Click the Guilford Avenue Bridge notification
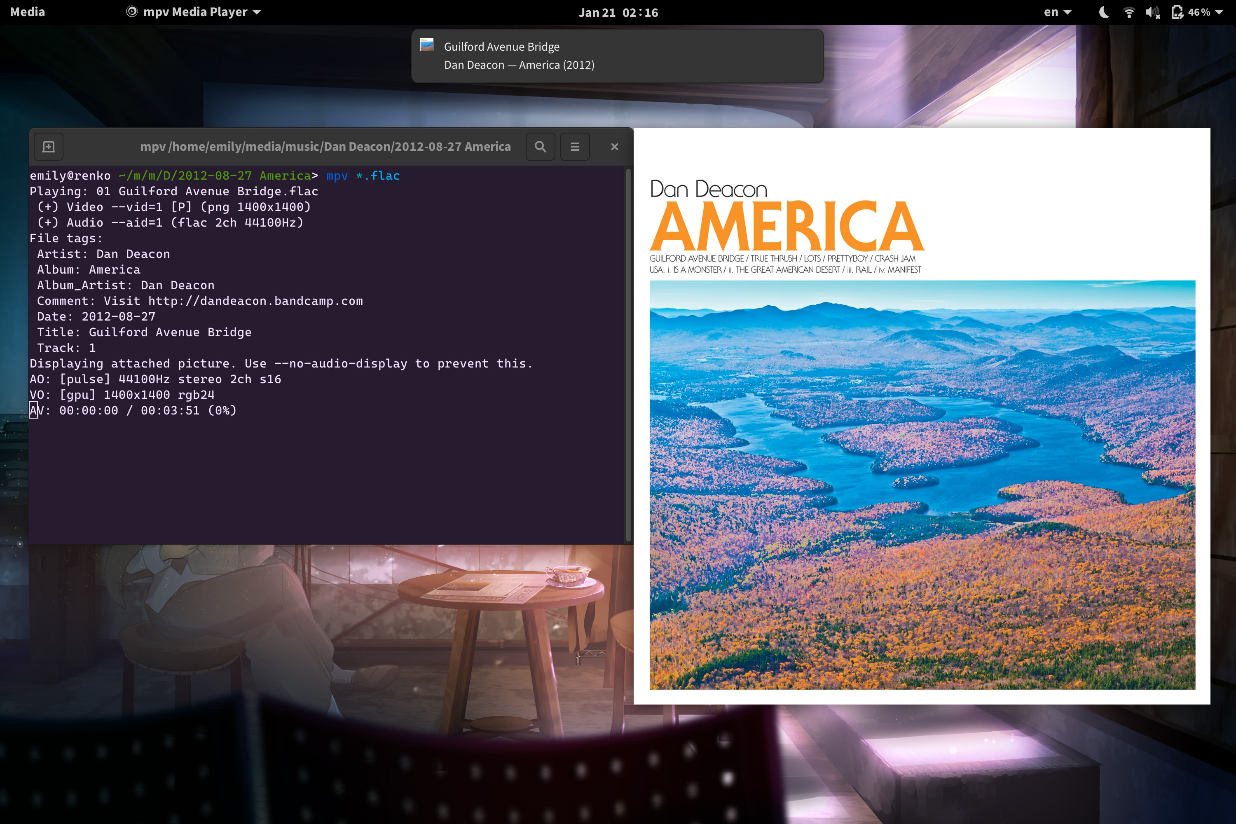Image resolution: width=1236 pixels, height=824 pixels. tap(617, 56)
